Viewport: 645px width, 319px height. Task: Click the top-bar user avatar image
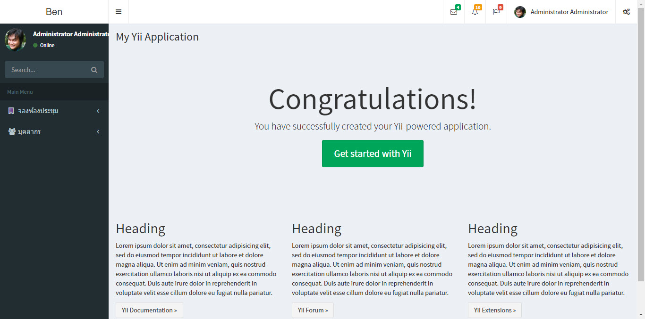(520, 12)
